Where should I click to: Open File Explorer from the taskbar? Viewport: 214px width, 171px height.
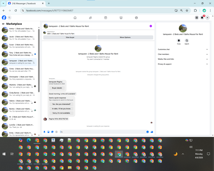tap(70, 168)
